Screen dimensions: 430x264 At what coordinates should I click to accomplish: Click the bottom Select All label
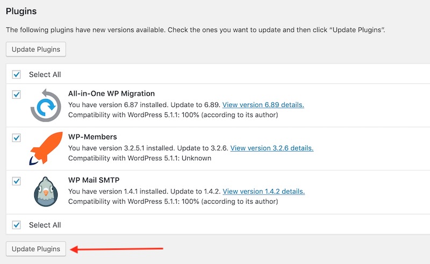[x=45, y=225]
